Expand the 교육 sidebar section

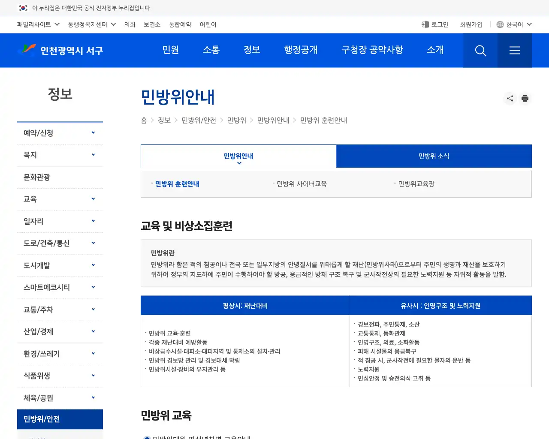point(60,199)
